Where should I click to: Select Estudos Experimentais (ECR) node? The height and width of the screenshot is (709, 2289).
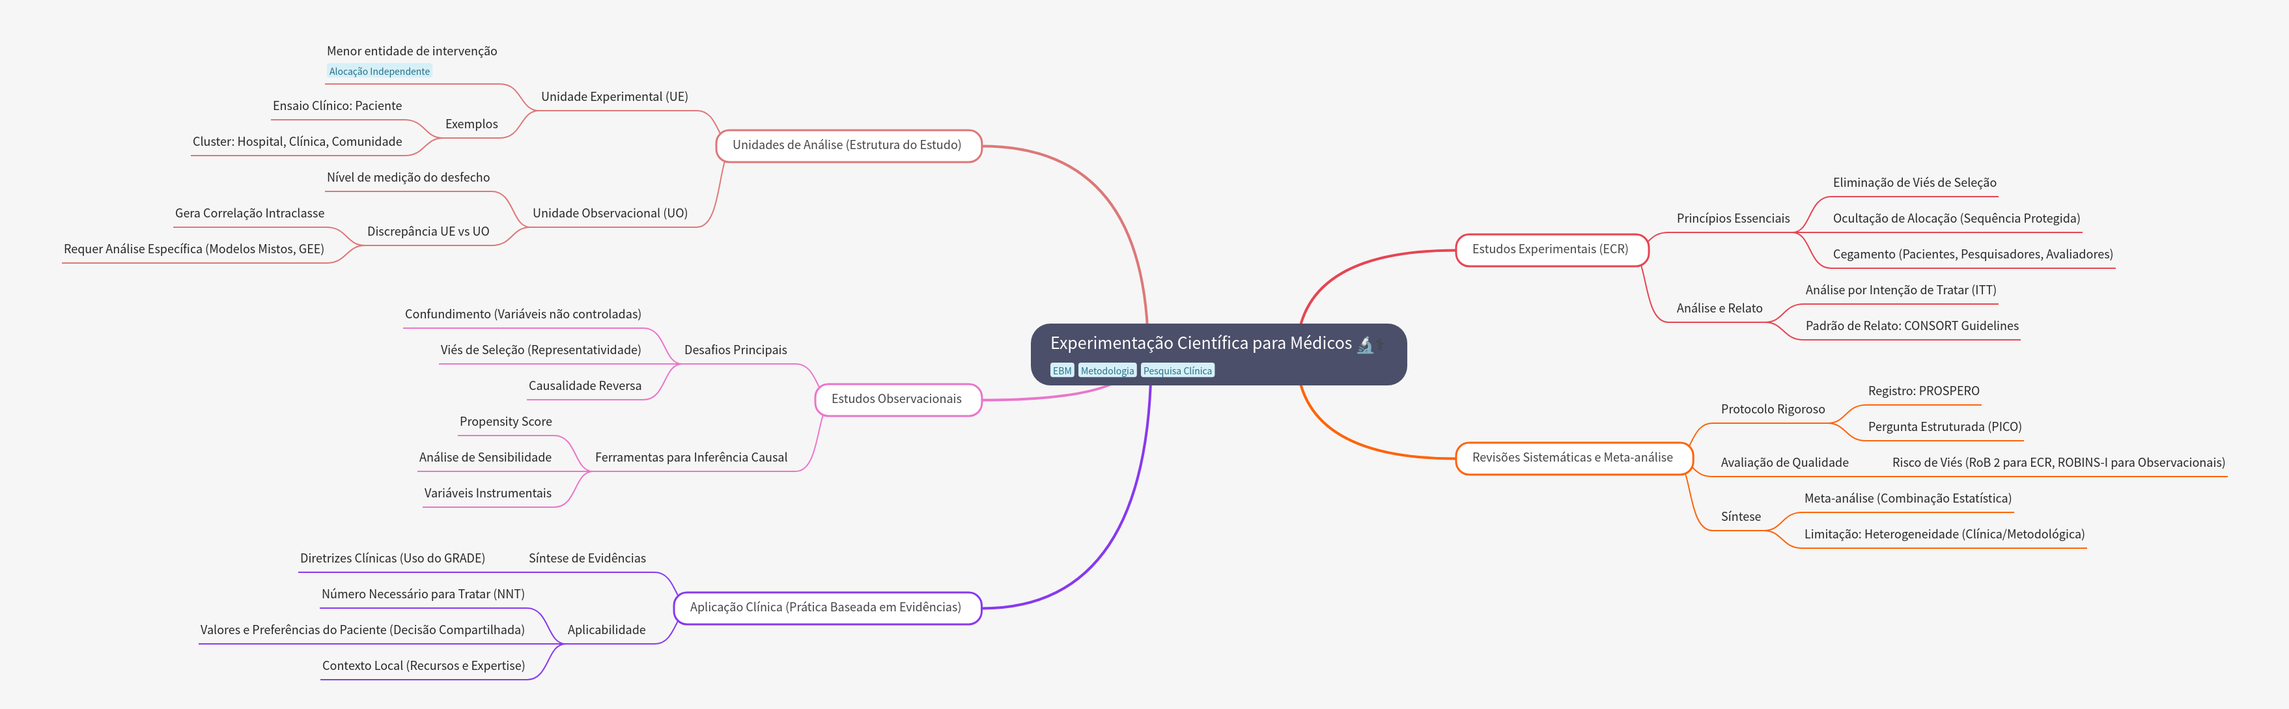pos(1550,249)
